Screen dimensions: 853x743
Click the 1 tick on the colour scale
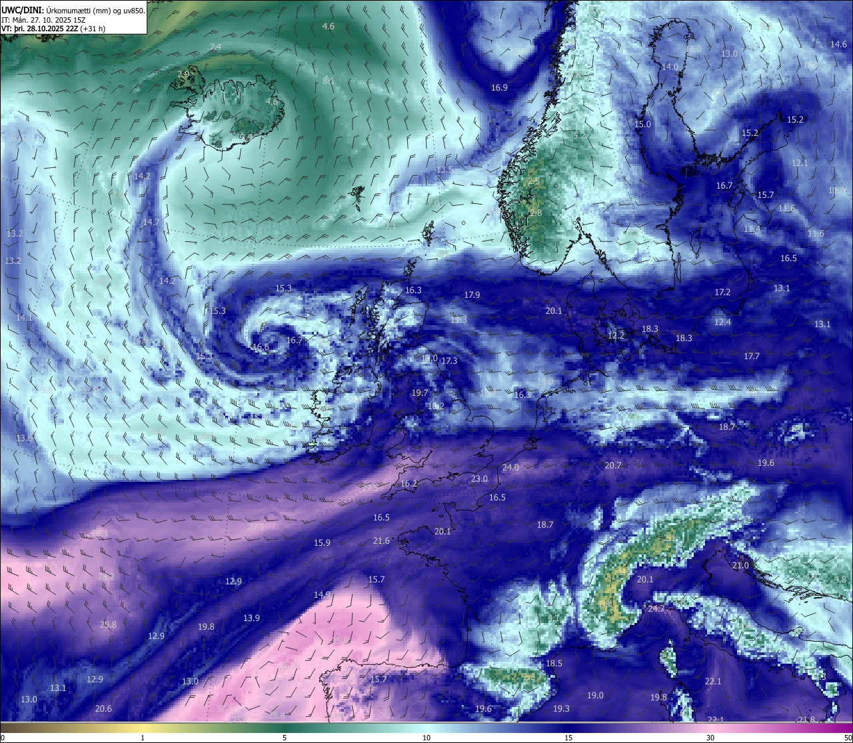[143, 738]
